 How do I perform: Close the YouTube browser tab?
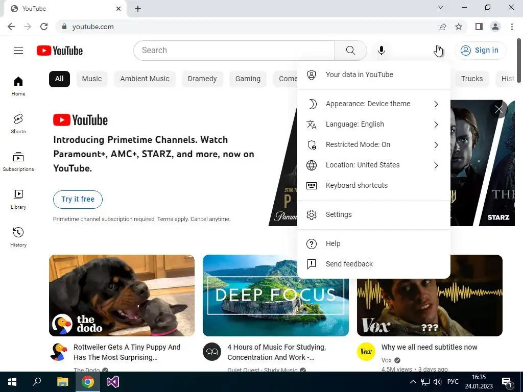coord(118,9)
